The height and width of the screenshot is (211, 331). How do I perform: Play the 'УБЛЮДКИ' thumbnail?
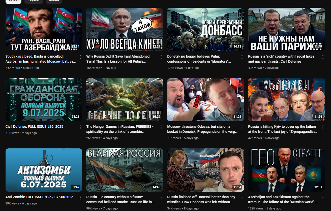coord(286,100)
